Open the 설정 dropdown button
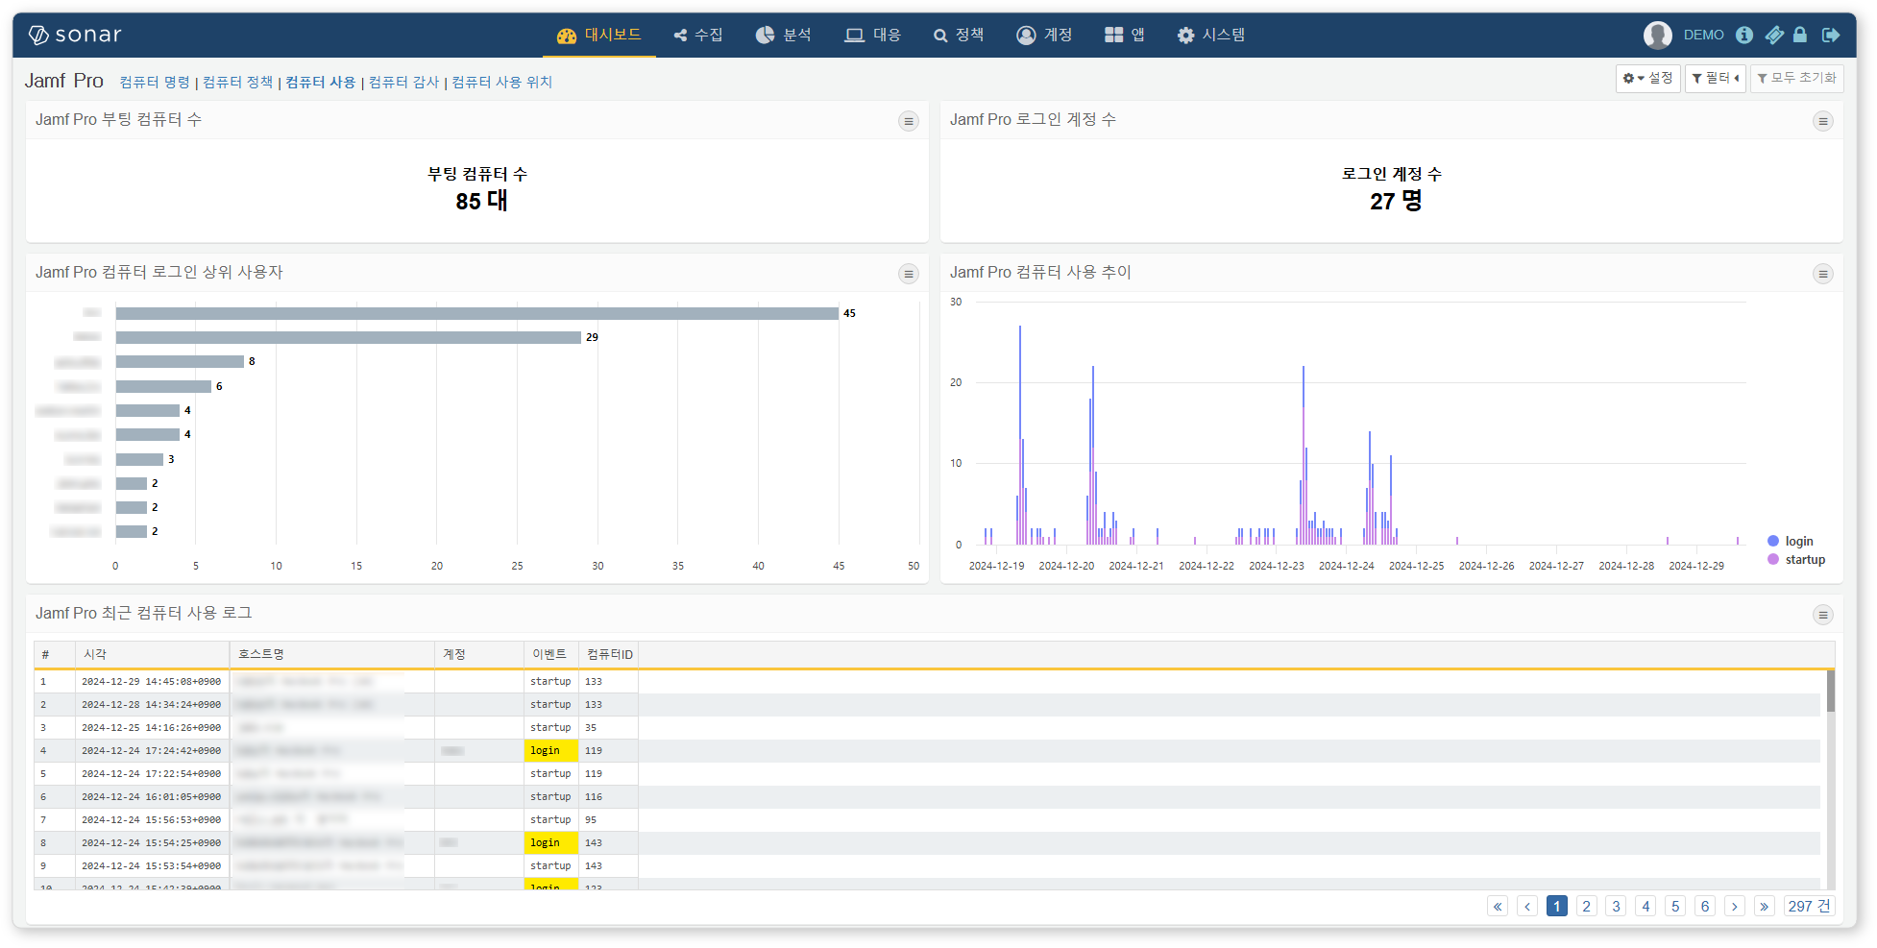 pyautogui.click(x=1647, y=78)
